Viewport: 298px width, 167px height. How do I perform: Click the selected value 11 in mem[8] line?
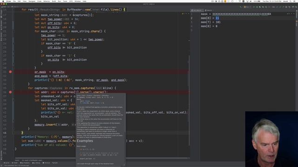(217, 18)
